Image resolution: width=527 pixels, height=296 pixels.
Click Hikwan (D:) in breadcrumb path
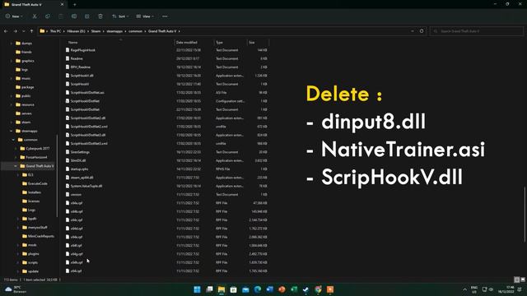click(x=76, y=31)
